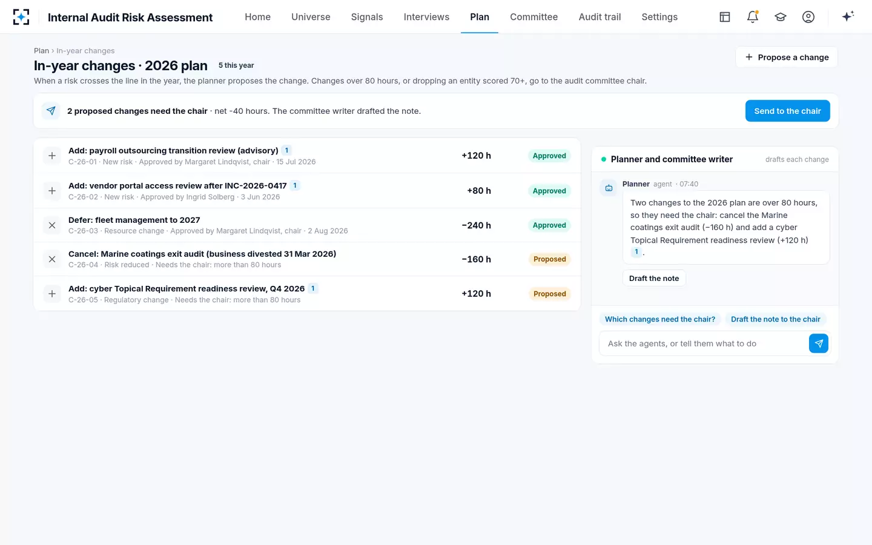Open the Audit trail tab
This screenshot has height=545, width=872.
[599, 17]
